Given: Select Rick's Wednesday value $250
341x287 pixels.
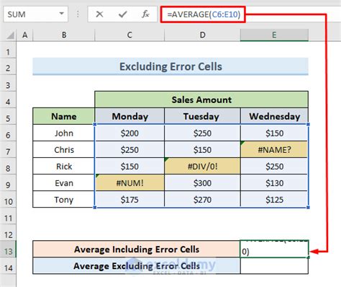Looking at the screenshot, I should pos(274,166).
